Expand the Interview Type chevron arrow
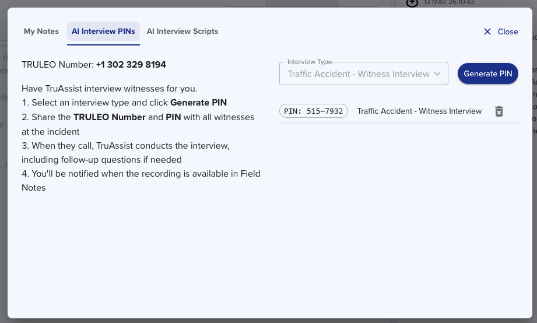The width and height of the screenshot is (537, 323). click(x=437, y=74)
